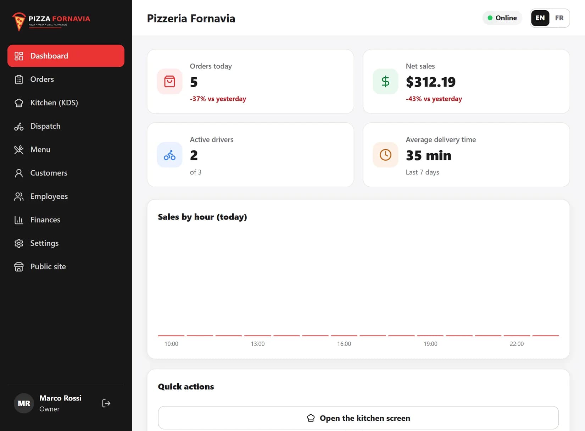This screenshot has height=431, width=585.
Task: Switch language to FR
Action: (x=559, y=18)
